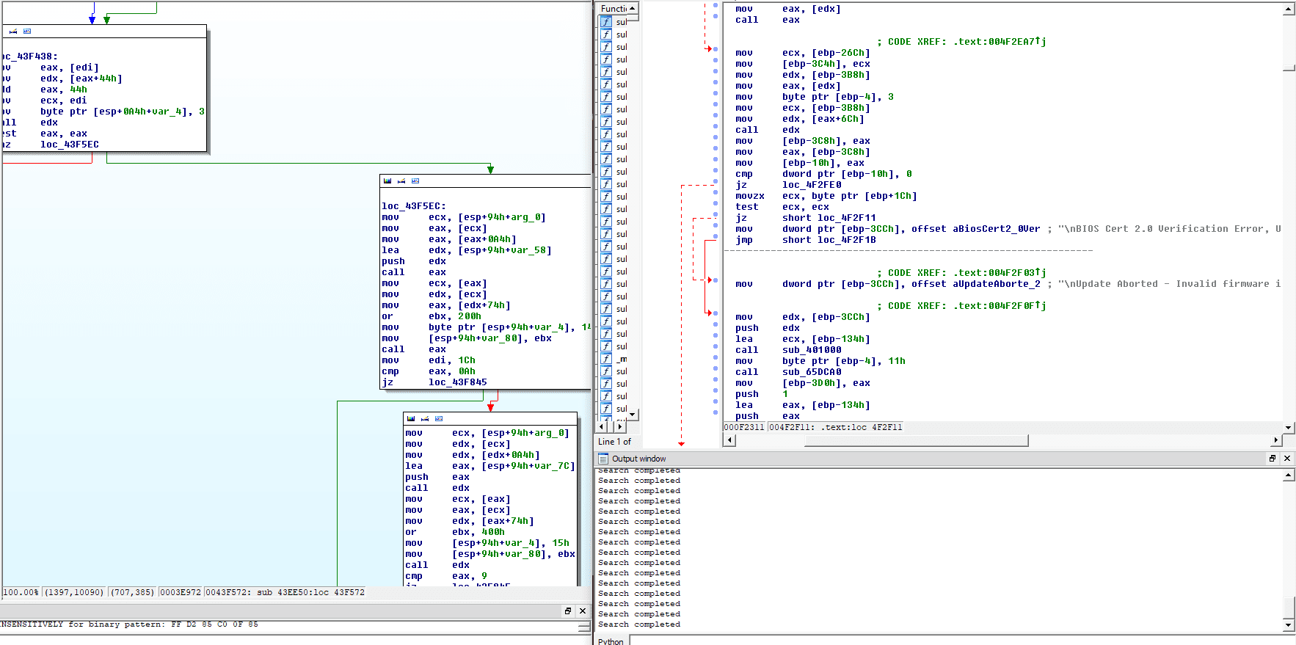Viewport: 1296px width, 645px height.
Task: Click set node color icon on loc_43F5EC block
Action: point(387,181)
